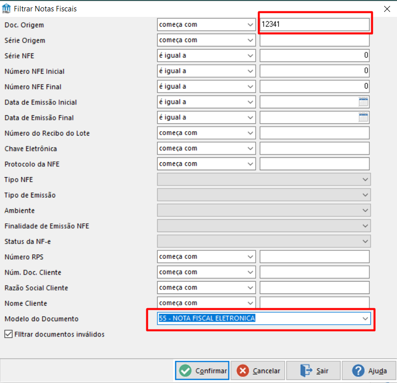Expand the Data de Emissão Inicial condition dropdown
Image resolution: width=397 pixels, height=383 pixels.
206,102
